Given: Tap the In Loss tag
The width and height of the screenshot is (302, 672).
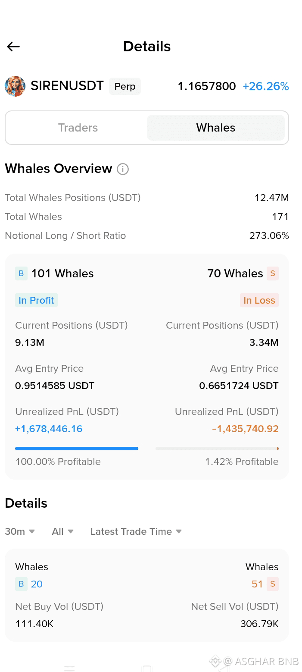Looking at the screenshot, I should (259, 300).
